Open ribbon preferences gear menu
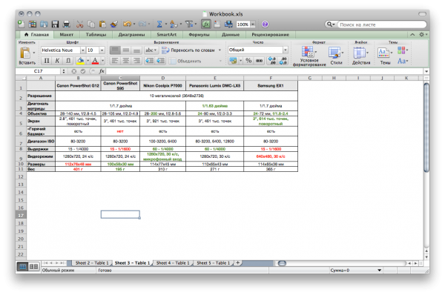The width and height of the screenshot is (445, 295). [423, 35]
